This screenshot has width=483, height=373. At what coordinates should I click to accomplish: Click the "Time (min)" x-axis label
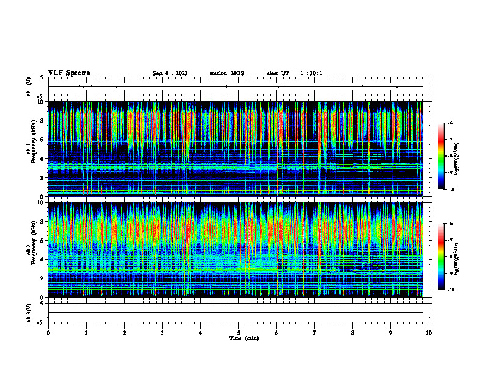pyautogui.click(x=244, y=338)
